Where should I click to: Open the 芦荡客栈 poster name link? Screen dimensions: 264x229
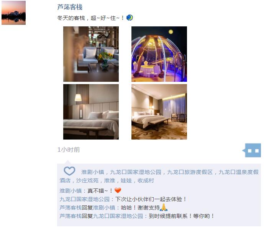70,7
